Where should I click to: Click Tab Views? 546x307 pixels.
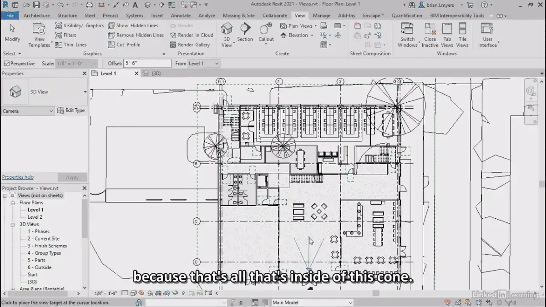tap(447, 35)
